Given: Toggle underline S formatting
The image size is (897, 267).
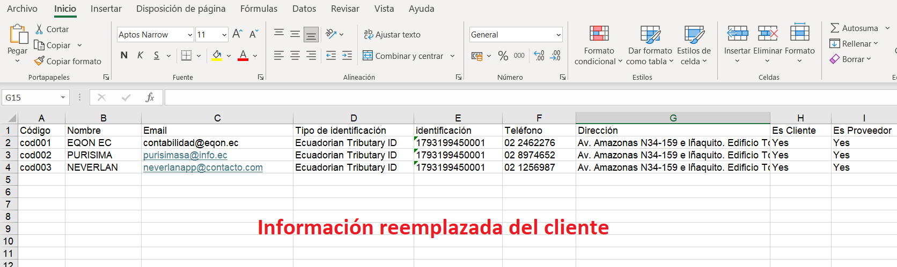Looking at the screenshot, I should point(156,55).
